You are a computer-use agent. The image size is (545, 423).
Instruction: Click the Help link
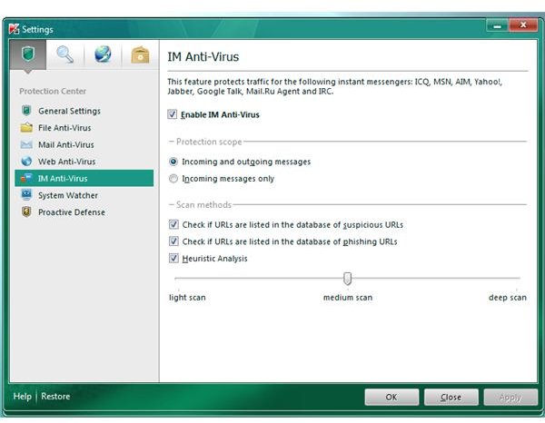[22, 397]
